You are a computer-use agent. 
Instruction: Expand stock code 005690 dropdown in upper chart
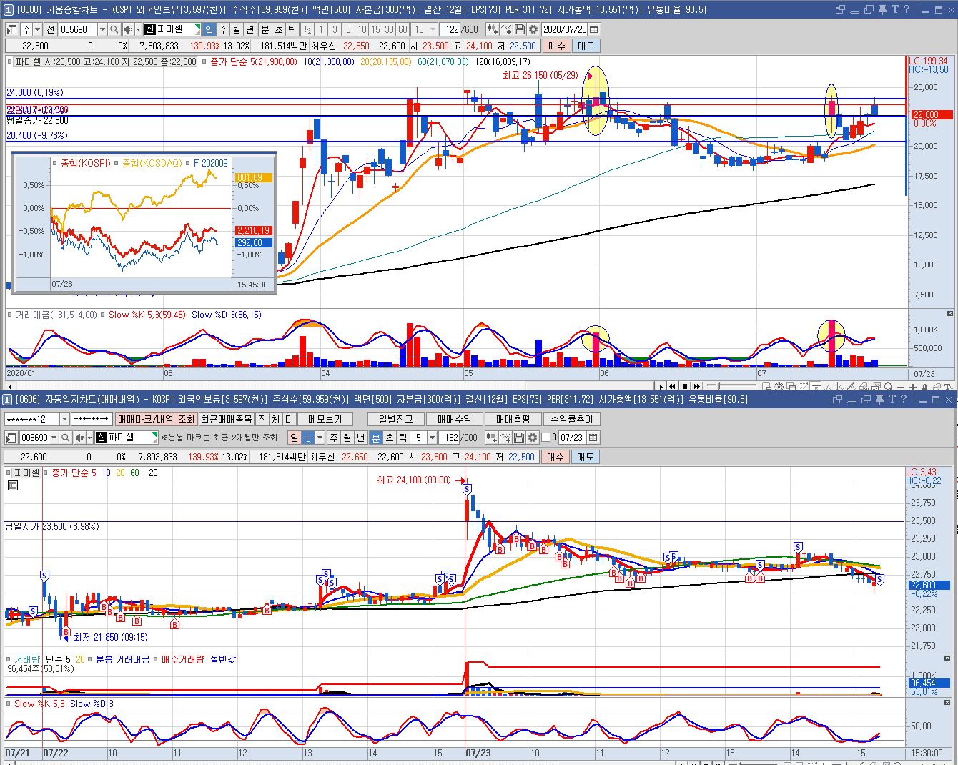[x=102, y=29]
